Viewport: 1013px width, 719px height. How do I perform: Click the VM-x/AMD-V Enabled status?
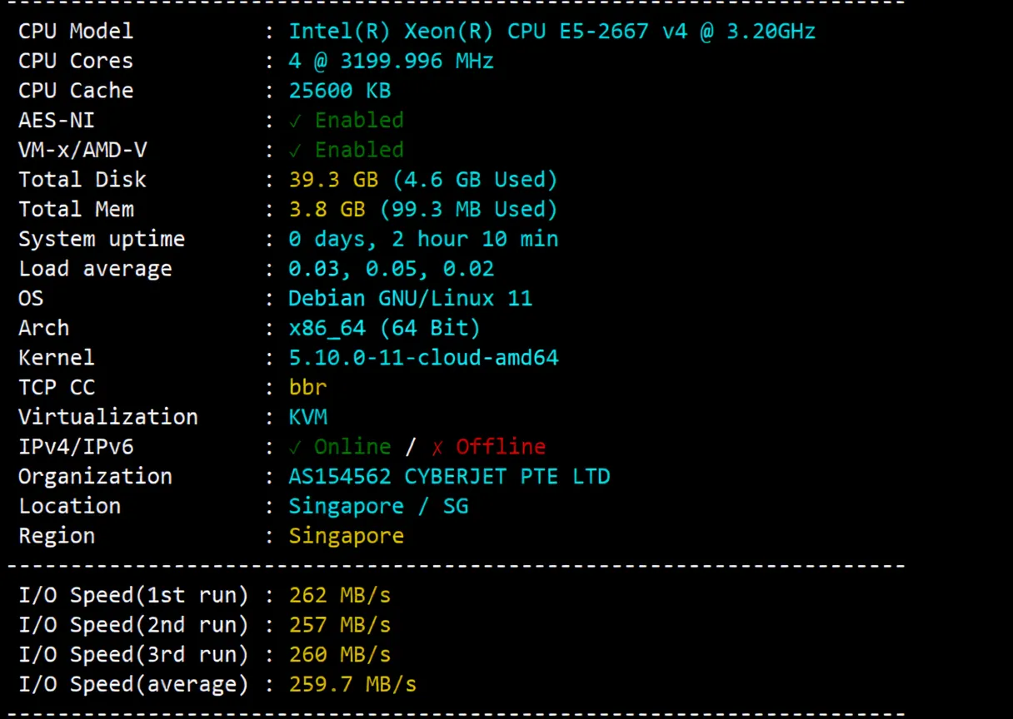[345, 150]
